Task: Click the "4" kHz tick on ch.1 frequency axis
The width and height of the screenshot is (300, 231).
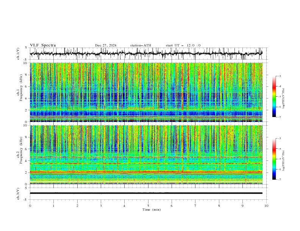Action: [27, 99]
